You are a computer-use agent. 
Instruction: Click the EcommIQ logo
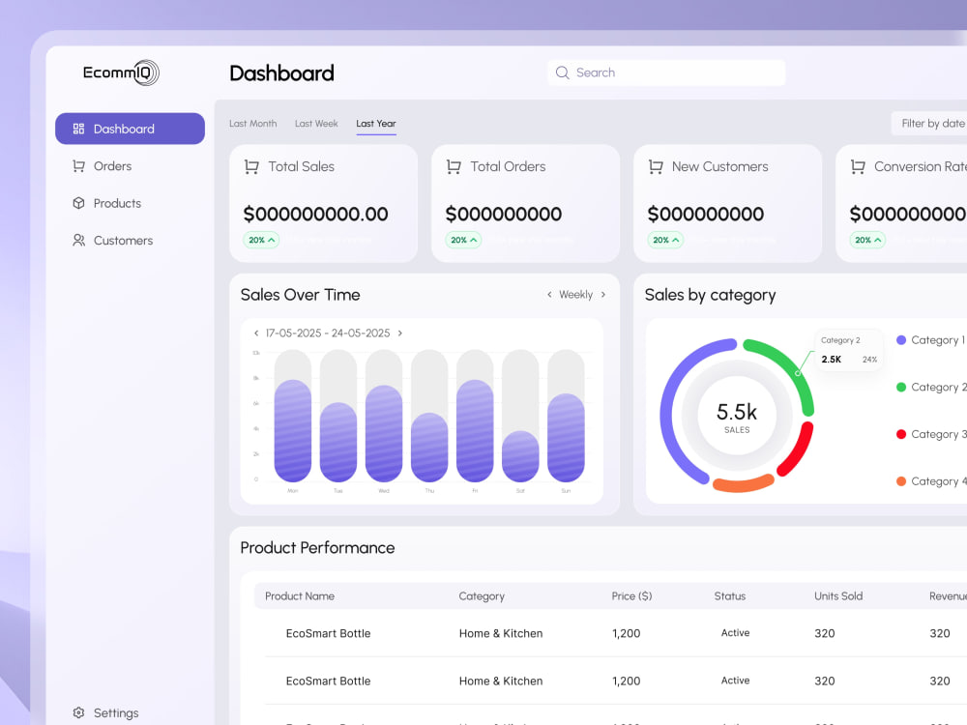point(121,72)
